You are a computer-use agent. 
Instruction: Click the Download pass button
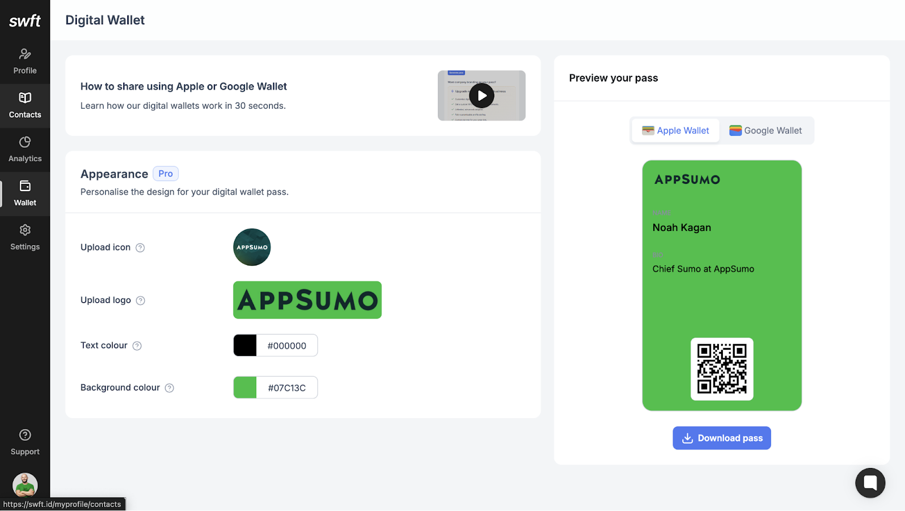[x=722, y=437]
